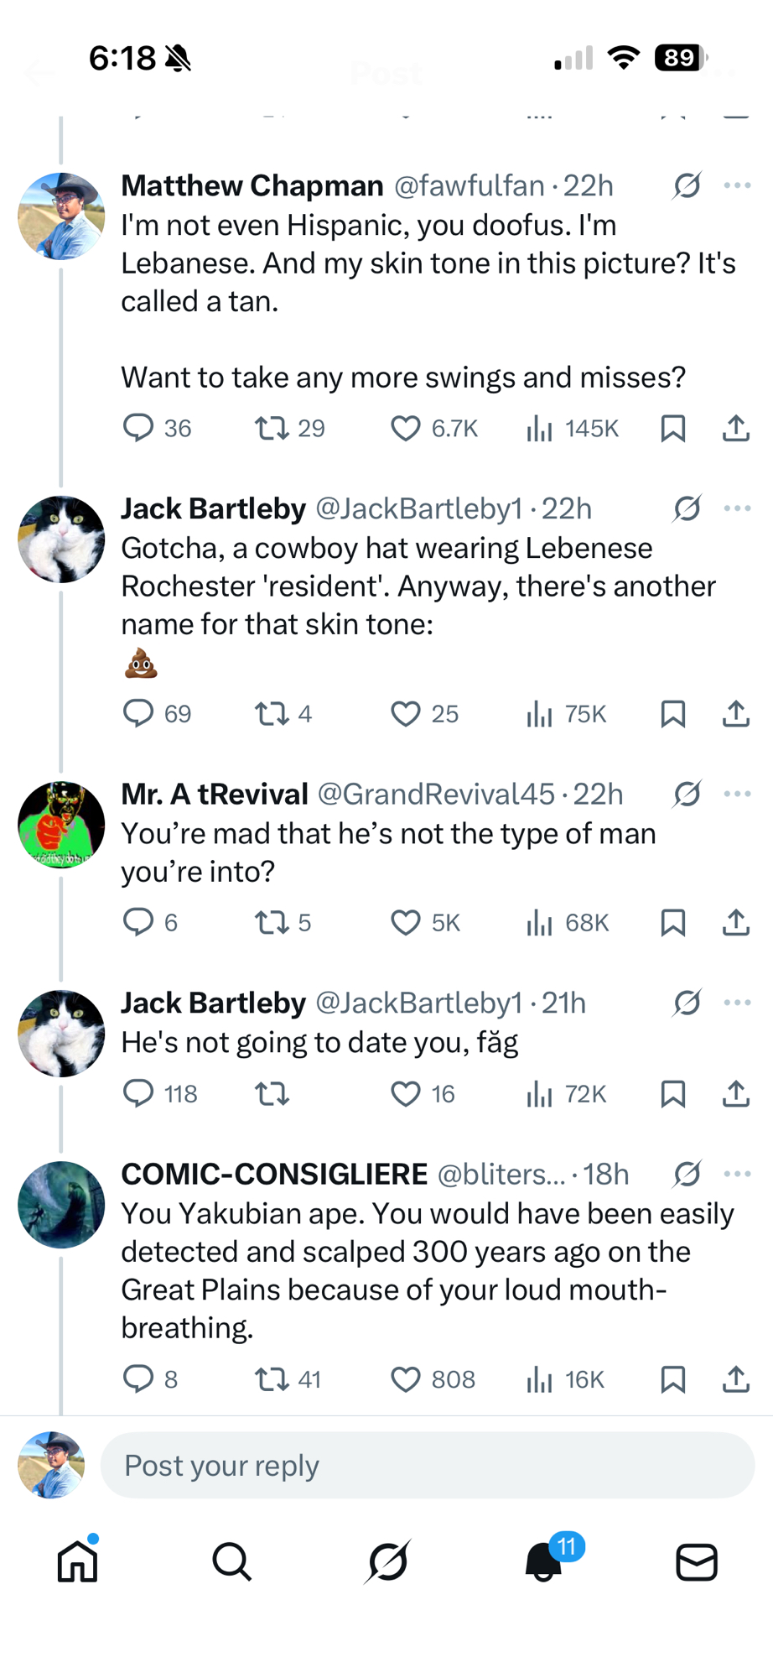The width and height of the screenshot is (773, 1678).
Task: Open more options on Mr. A tRevival's post
Action: [x=737, y=794]
